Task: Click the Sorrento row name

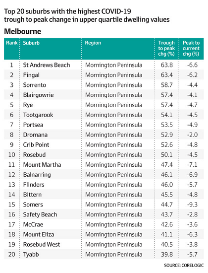Action: (x=35, y=85)
